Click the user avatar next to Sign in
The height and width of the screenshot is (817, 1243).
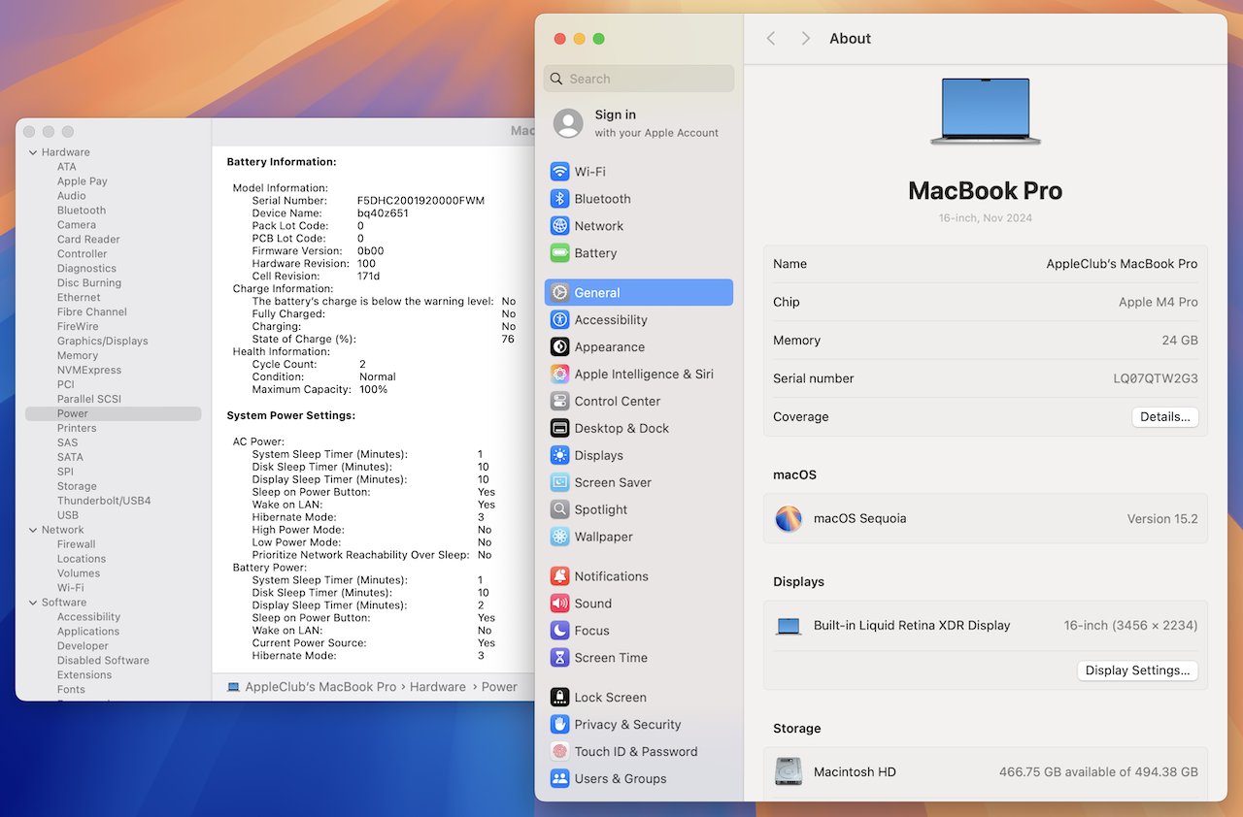[568, 123]
